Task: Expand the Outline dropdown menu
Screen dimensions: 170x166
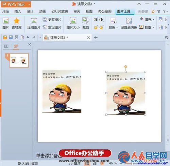Action: pos(153,27)
